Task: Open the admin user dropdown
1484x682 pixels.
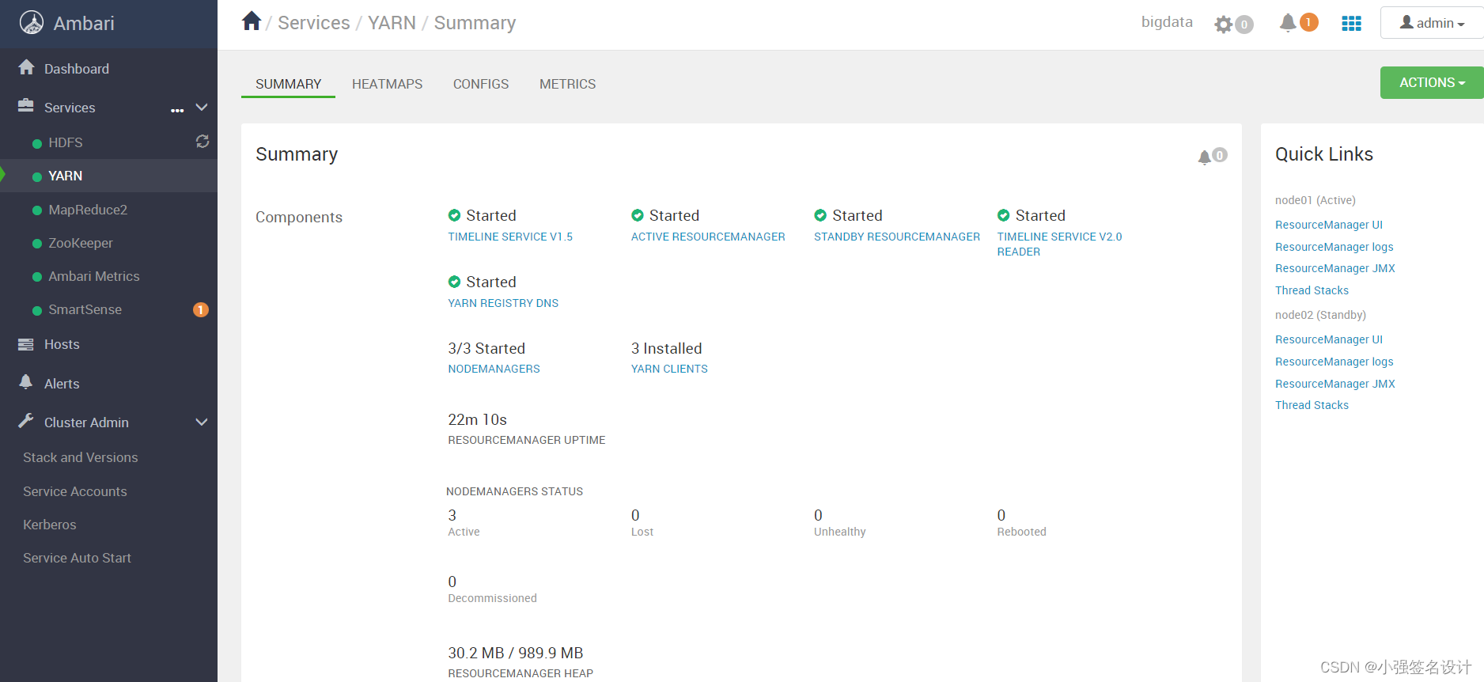Action: pos(1432,23)
